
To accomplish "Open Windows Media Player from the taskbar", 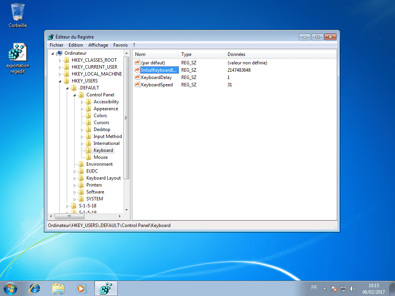I will click(x=82, y=288).
